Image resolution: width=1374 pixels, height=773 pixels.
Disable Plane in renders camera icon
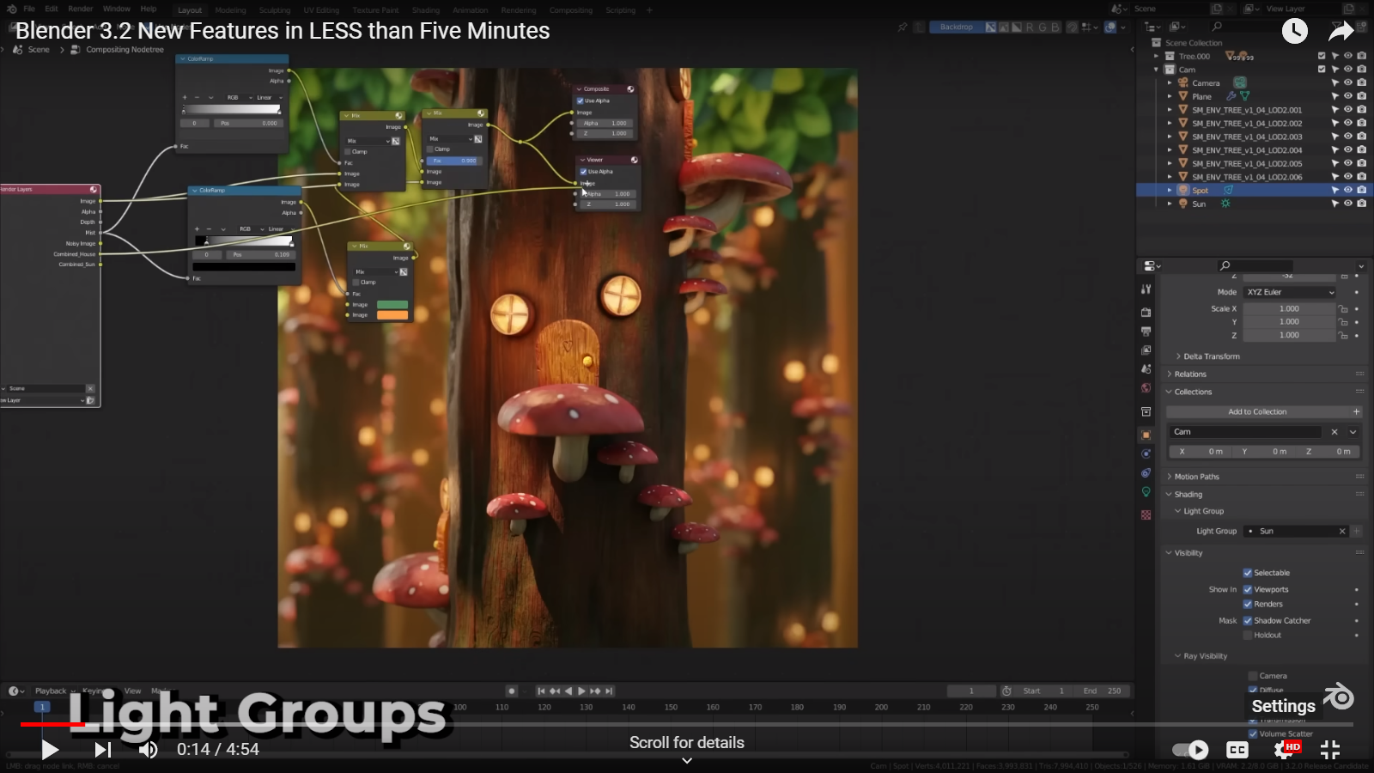[x=1362, y=96]
